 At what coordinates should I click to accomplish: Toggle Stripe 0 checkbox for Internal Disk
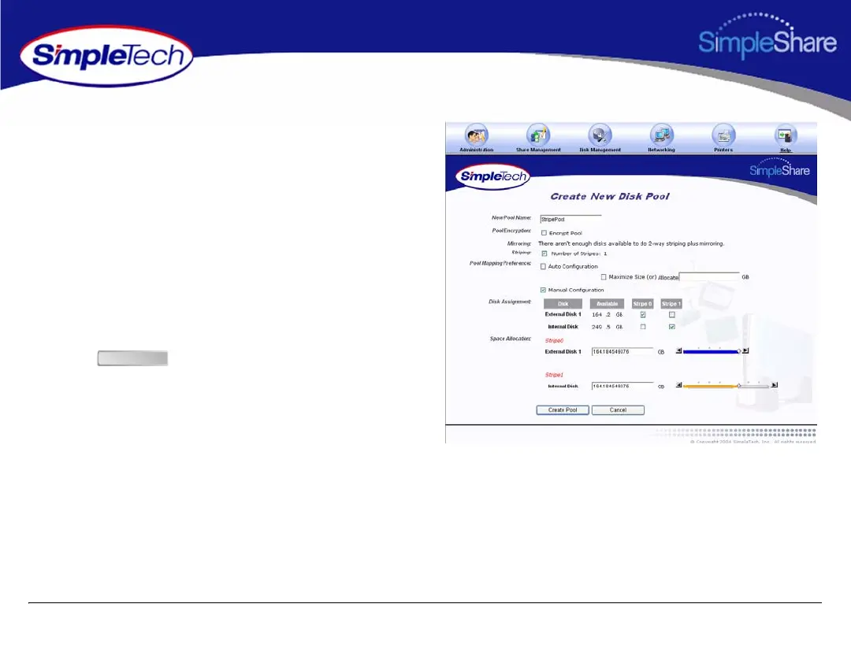tap(643, 327)
